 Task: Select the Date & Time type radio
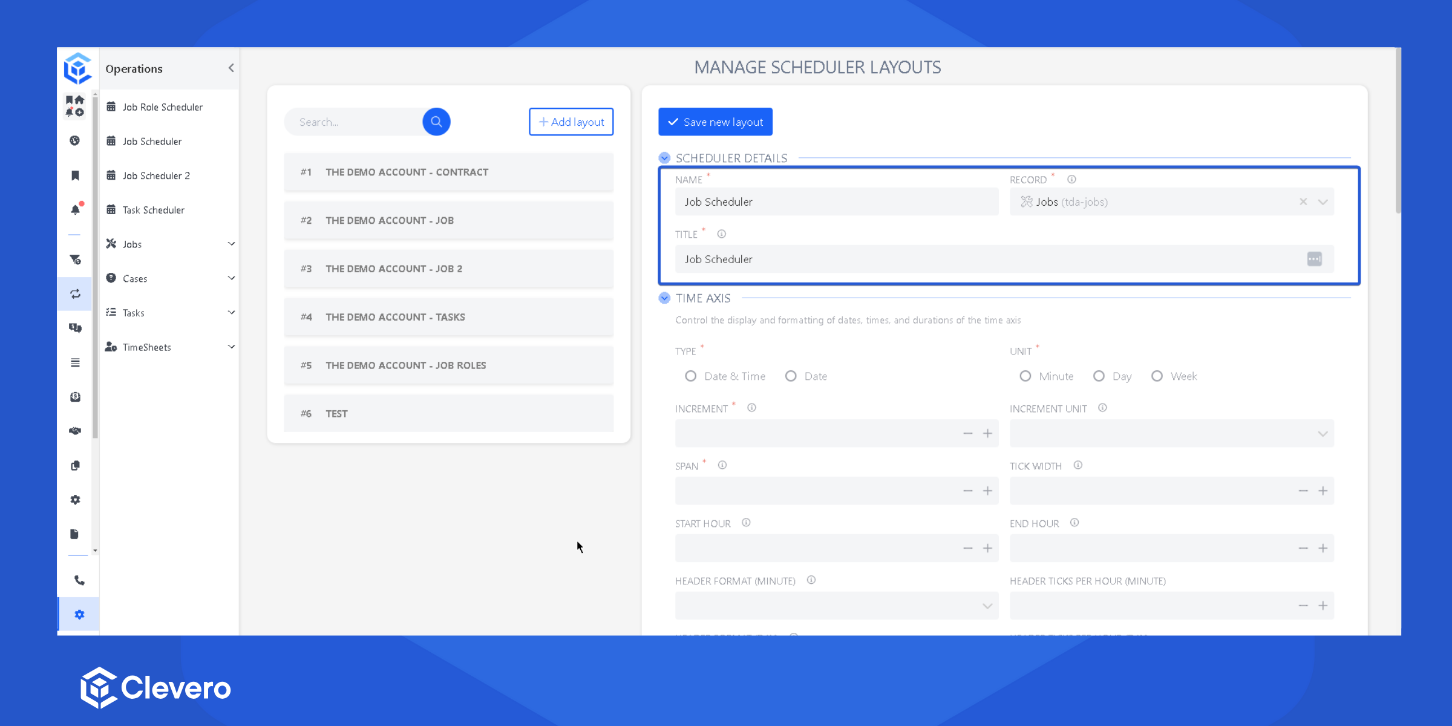691,376
